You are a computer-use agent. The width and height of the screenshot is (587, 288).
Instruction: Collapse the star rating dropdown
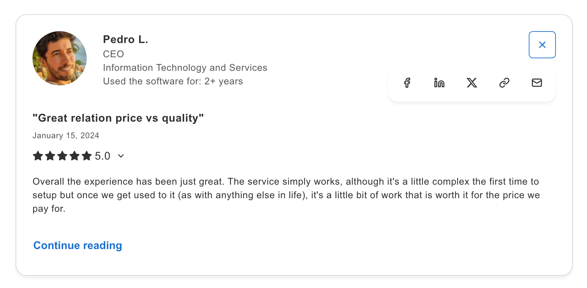tap(121, 156)
